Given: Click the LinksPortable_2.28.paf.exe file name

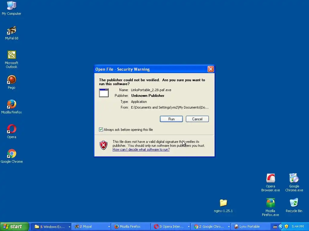Looking at the screenshot, I should (x=151, y=90).
